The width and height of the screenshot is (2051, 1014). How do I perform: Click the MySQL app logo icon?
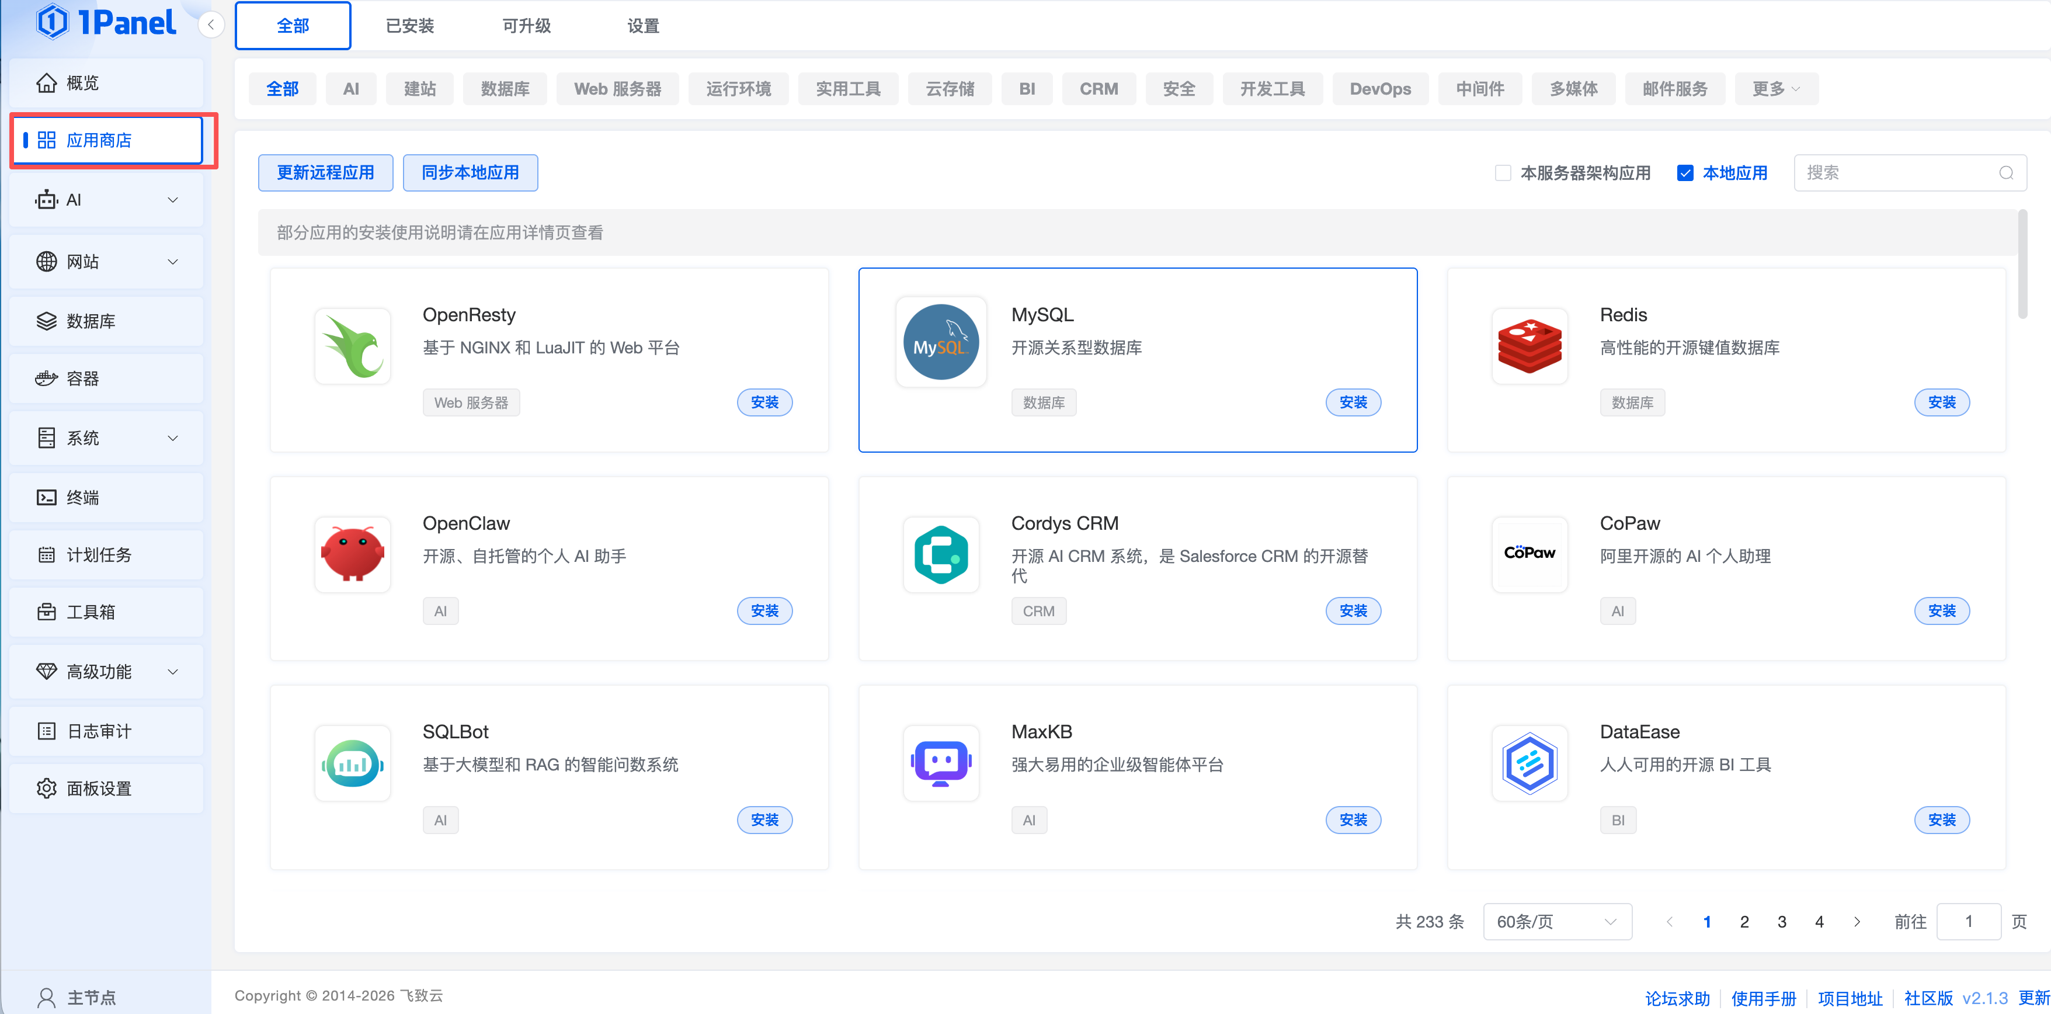(940, 342)
